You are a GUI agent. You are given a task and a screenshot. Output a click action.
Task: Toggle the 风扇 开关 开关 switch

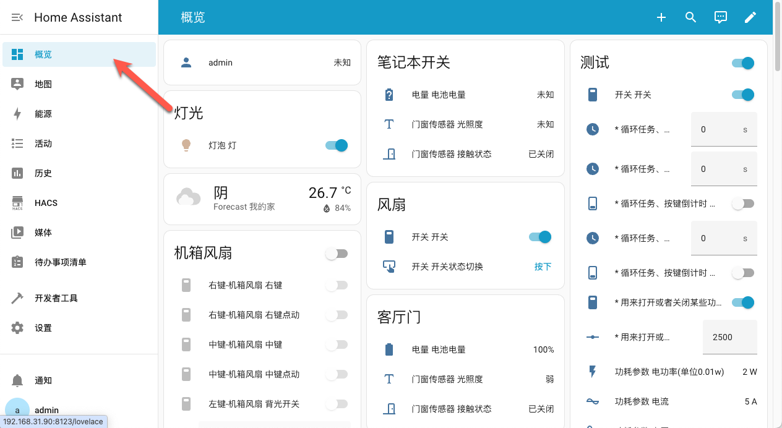538,237
